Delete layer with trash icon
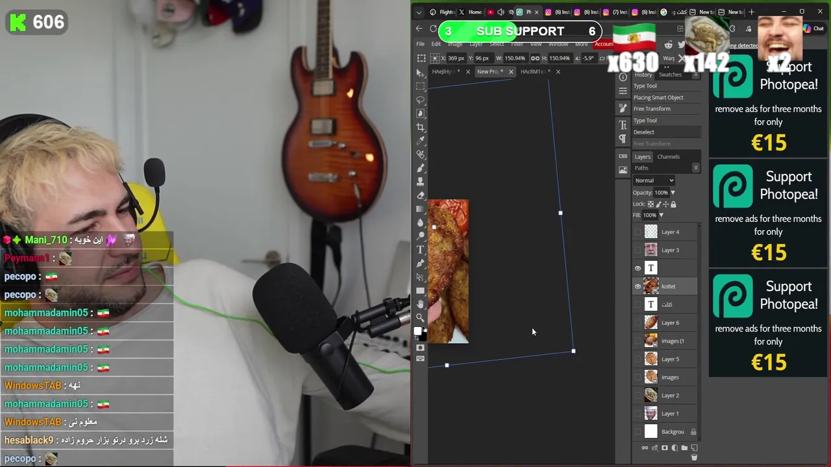Viewport: 831px width, 467px height. tap(694, 457)
